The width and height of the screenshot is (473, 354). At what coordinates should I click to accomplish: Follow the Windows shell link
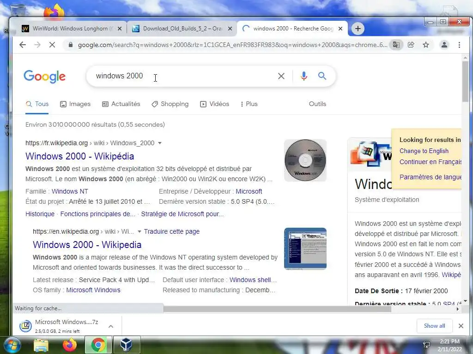point(253,280)
